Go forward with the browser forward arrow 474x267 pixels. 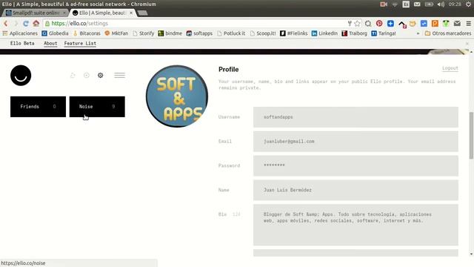click(16, 23)
